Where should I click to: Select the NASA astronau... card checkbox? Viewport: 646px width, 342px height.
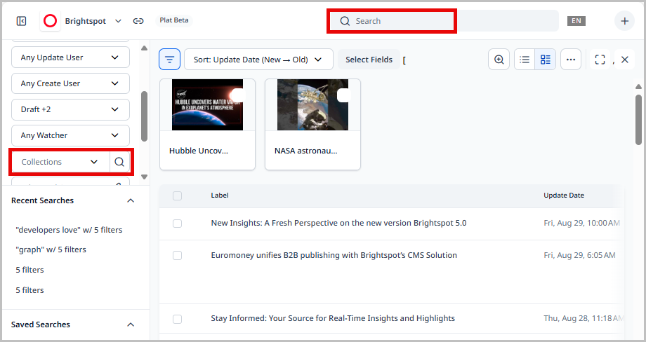point(343,95)
